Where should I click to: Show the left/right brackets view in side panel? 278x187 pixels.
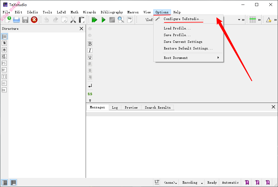coord(4,56)
